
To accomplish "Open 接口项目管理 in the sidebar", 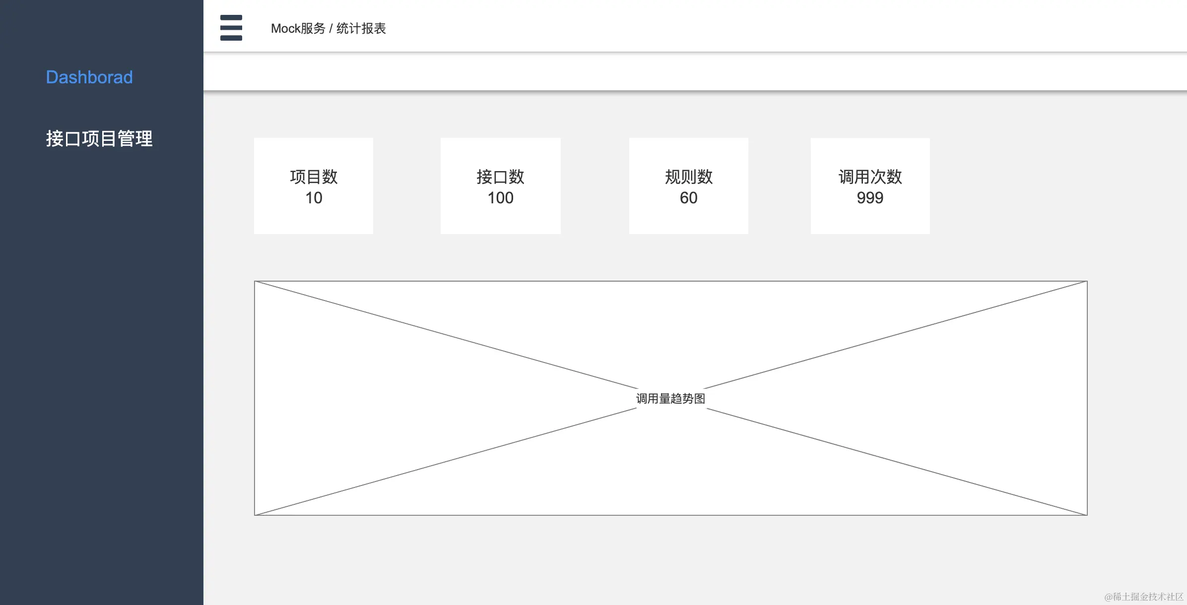I will point(99,138).
